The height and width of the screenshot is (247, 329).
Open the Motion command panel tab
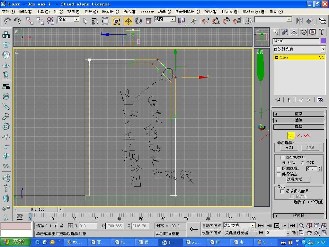pyautogui.click(x=303, y=32)
